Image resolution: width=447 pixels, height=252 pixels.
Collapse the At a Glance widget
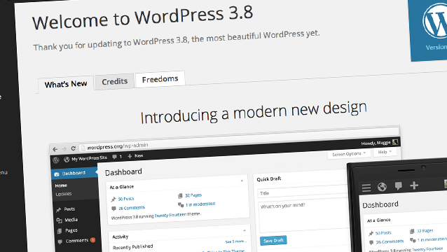(x=242, y=181)
